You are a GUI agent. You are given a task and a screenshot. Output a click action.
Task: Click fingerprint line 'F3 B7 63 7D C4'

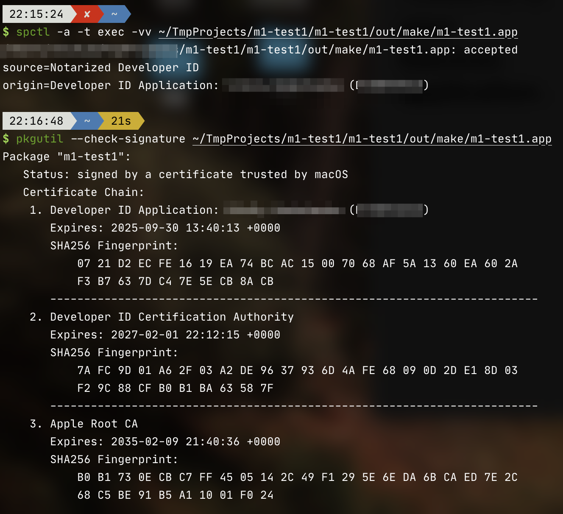tap(176, 282)
